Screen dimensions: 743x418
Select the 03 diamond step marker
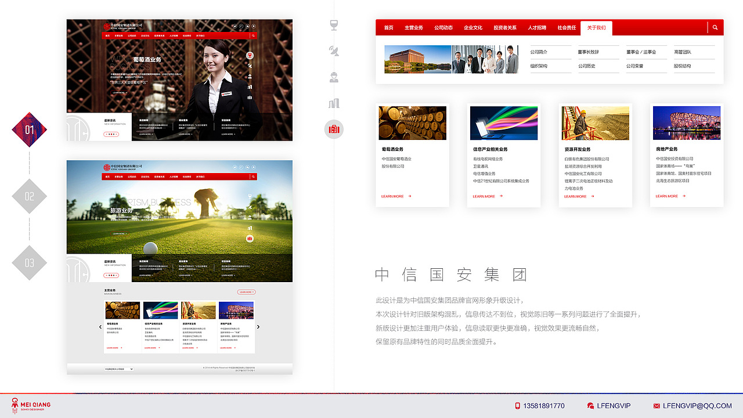point(30,263)
